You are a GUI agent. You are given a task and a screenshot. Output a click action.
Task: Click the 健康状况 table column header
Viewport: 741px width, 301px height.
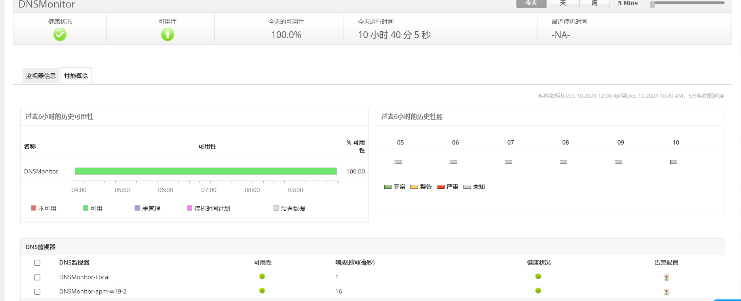pos(539,263)
